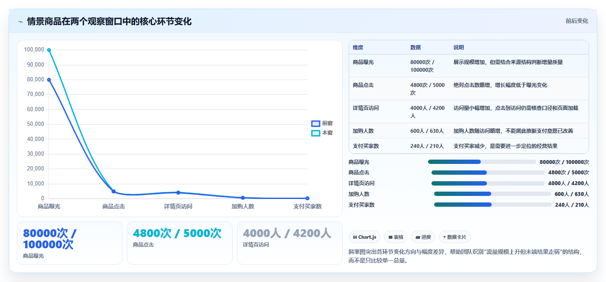Click the 600人 / 630人 value beside progress bar

(x=572, y=194)
